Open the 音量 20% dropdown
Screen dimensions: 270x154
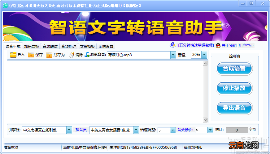click(204, 55)
